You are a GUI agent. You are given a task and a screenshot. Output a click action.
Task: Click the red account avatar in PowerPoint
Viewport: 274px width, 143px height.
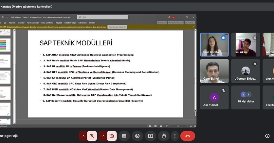point(174,17)
